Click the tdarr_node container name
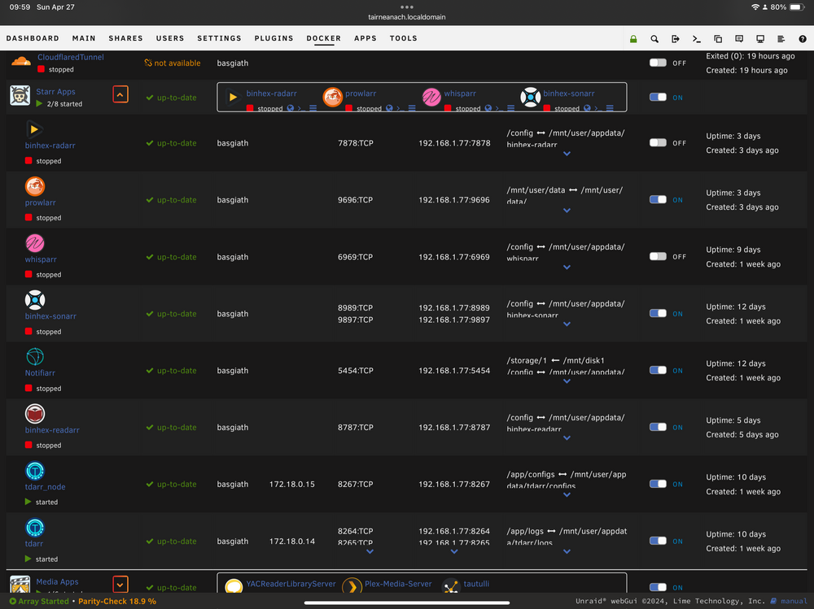Viewport: 814px width, 609px height. 45,486
